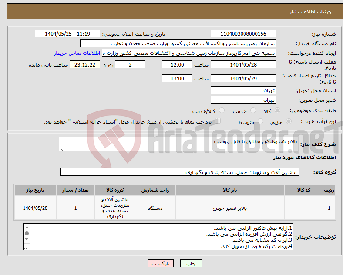The width and height of the screenshot is (343, 275).
Task: Open the اطلاعات تماس خریدار link
Action: pyautogui.click(x=77, y=54)
